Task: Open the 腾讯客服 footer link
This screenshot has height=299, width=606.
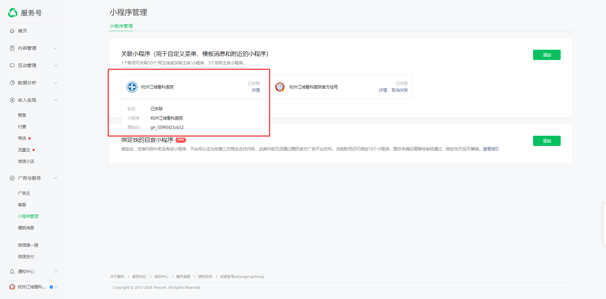Action: pos(183,277)
